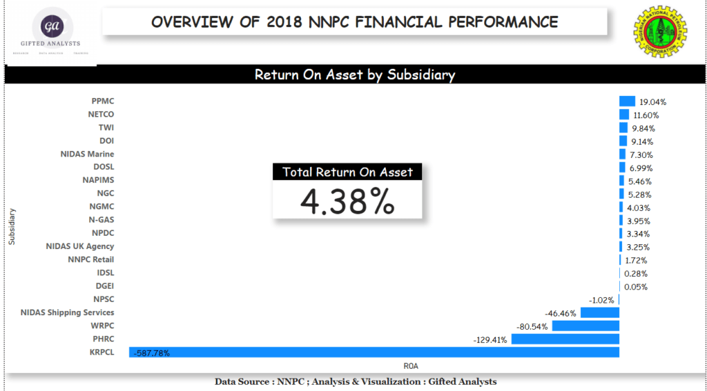707x391 pixels.
Task: Select the NETCO bar
Action: 624,114
